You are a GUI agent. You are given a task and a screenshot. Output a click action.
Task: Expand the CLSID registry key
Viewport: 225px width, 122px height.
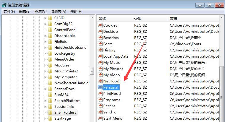(x=45, y=18)
